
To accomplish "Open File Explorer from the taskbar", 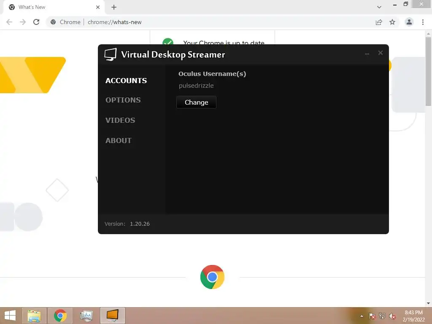I will click(34, 316).
